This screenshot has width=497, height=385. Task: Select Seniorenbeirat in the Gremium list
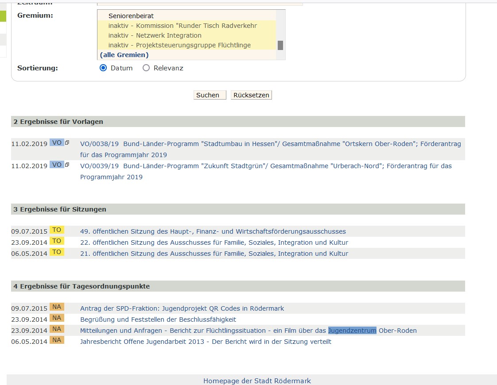[x=131, y=16]
